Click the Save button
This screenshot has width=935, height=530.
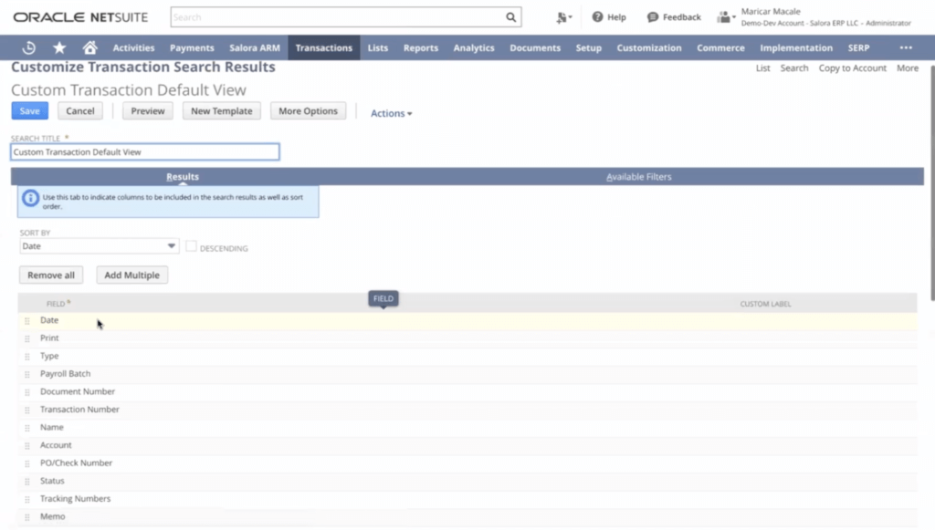click(29, 111)
